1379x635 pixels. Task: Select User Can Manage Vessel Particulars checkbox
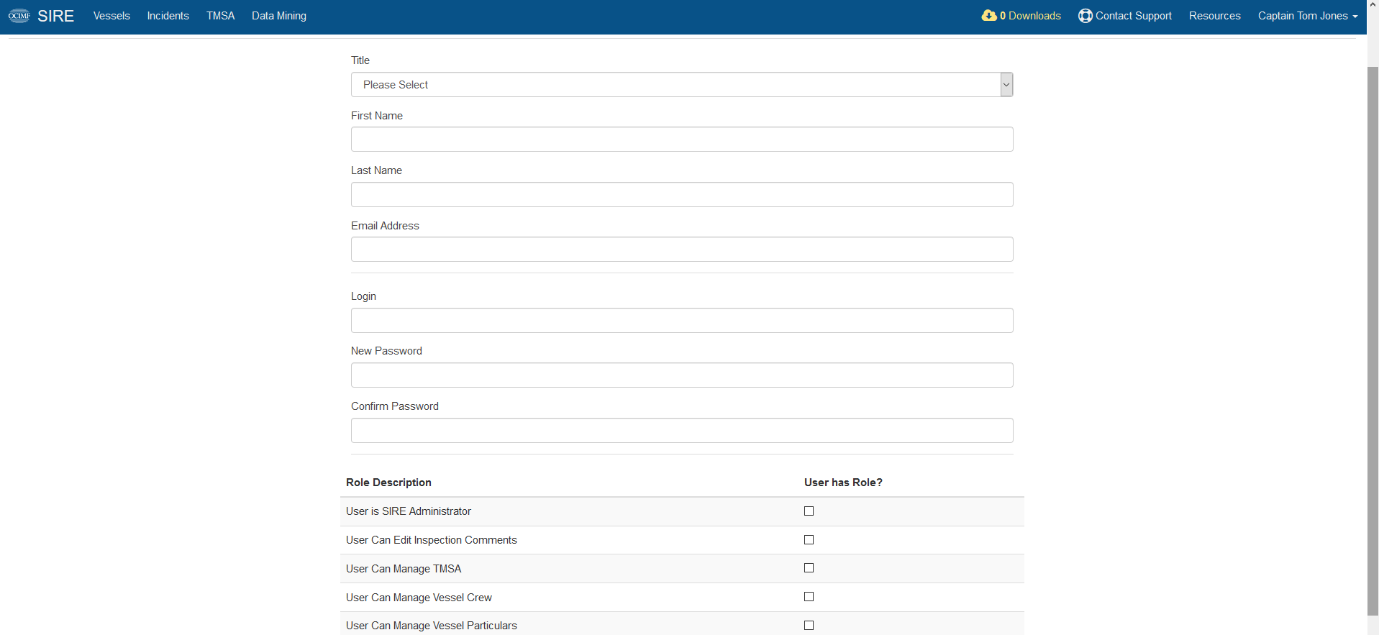click(809, 626)
